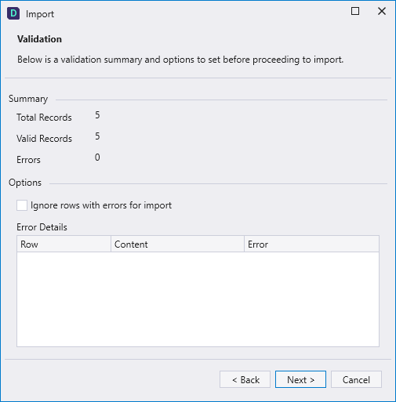Click the purple D application icon
The height and width of the screenshot is (402, 396).
(x=13, y=13)
